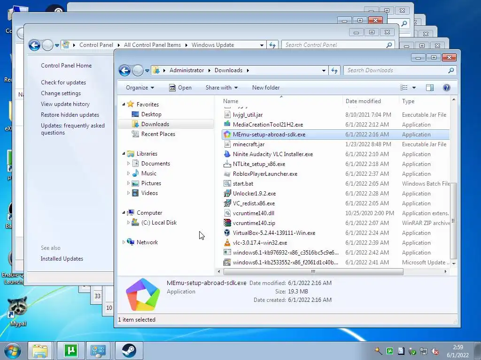
Task: Click View update history link
Action: point(65,104)
